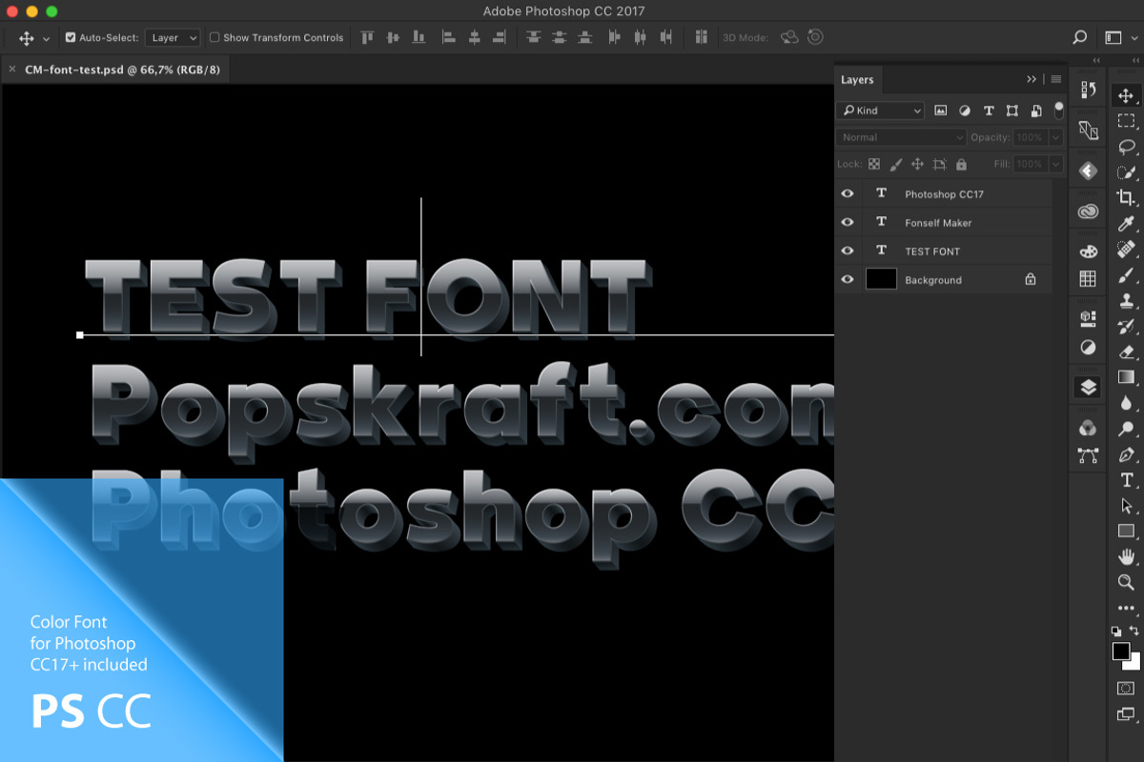Select the Clone Stamp tool
Image resolution: width=1144 pixels, height=762 pixels.
click(x=1126, y=301)
